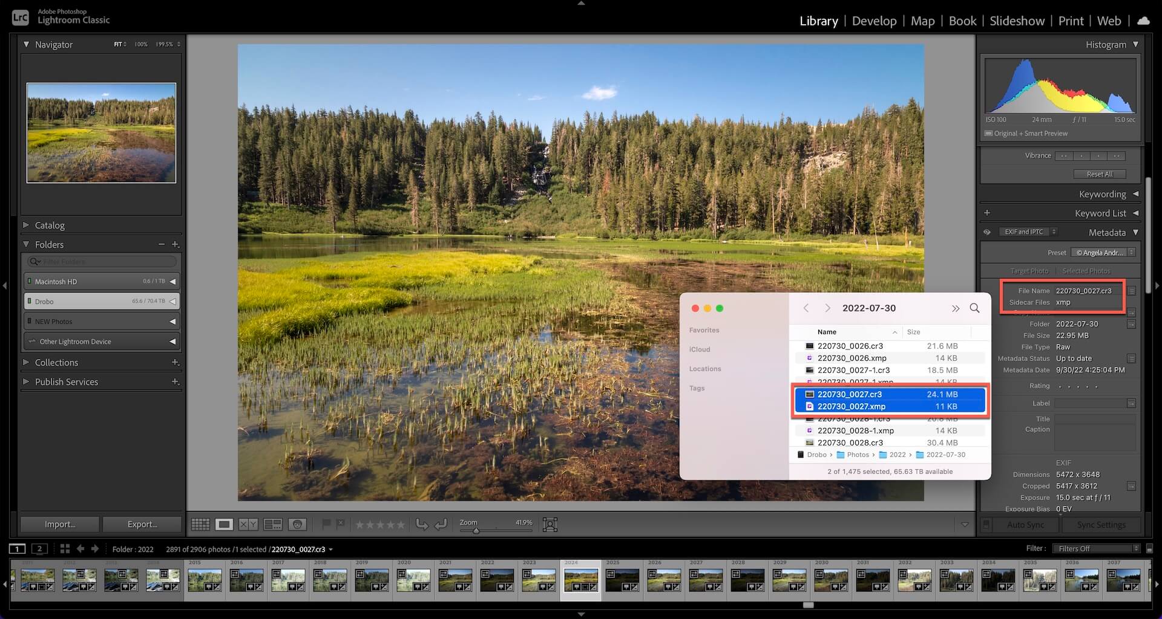Click the Reset All button

point(1099,174)
